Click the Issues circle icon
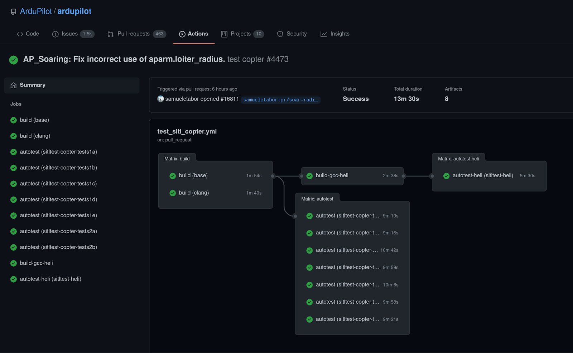Image resolution: width=573 pixels, height=353 pixels. pos(55,34)
